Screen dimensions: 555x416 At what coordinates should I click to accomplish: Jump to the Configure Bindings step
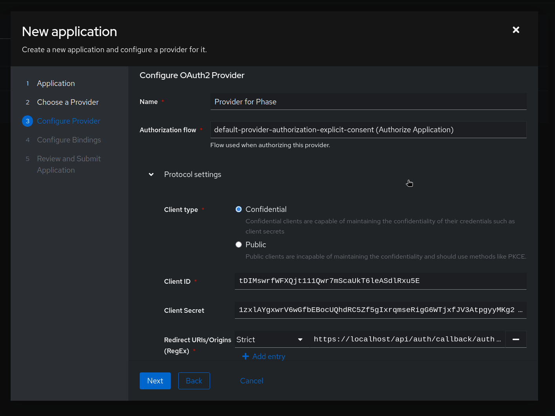point(69,140)
